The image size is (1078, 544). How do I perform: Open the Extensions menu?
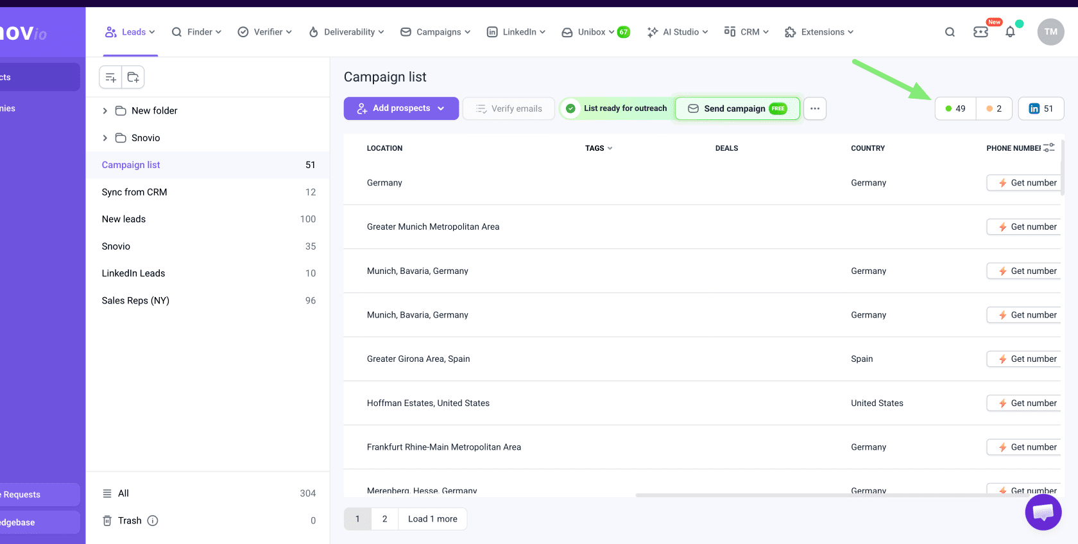tap(819, 32)
